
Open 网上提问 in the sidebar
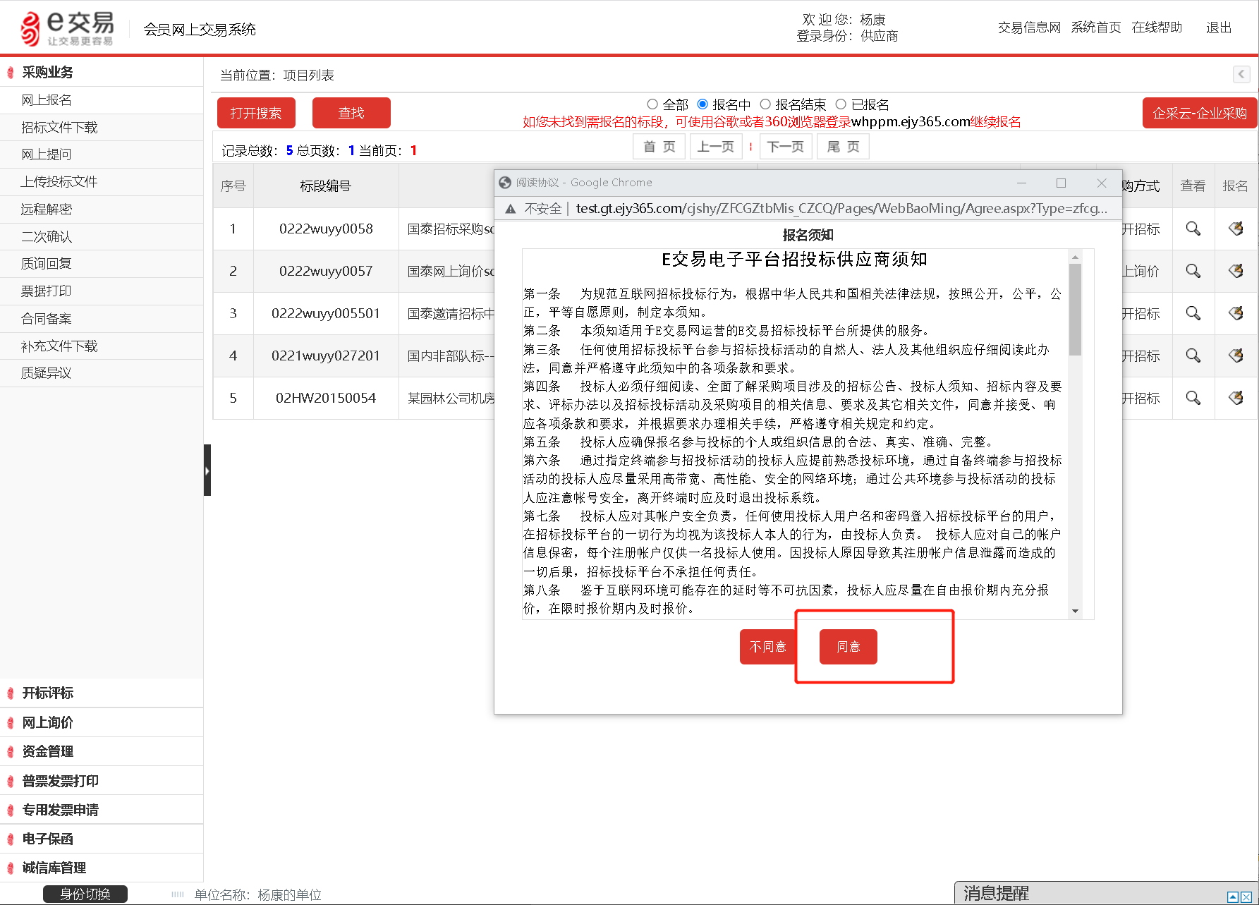102,154
